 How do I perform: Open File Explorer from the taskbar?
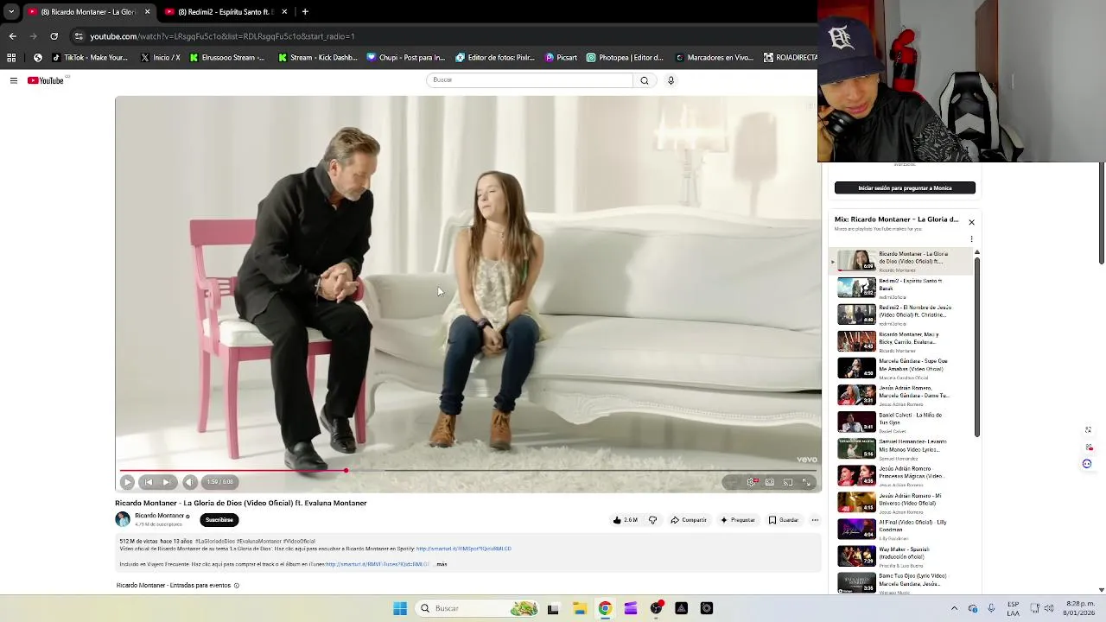click(x=579, y=608)
